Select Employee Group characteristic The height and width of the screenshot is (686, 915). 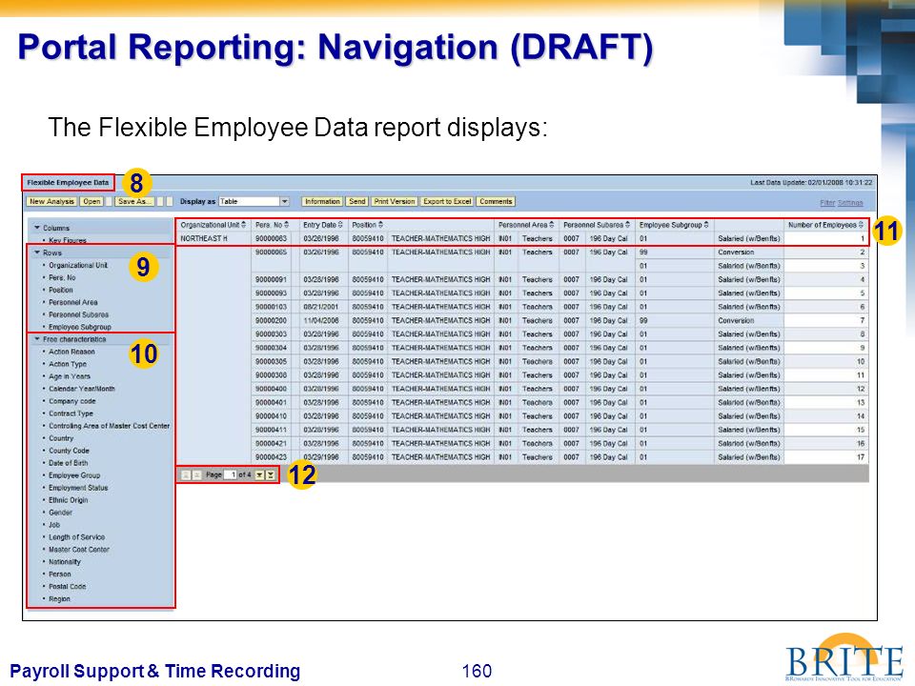point(74,475)
